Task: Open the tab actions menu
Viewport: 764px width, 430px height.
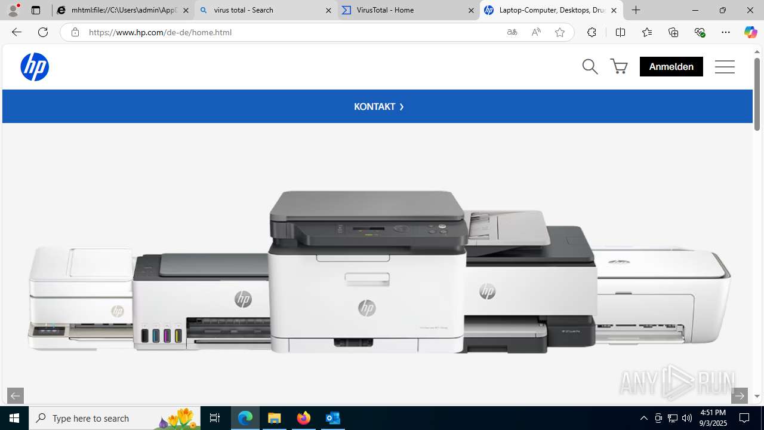Action: click(x=36, y=10)
